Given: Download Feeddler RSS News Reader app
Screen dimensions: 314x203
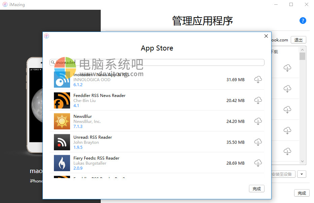Looking at the screenshot, I should (258, 100).
